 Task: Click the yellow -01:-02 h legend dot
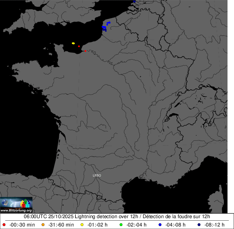pyautogui.click(x=83, y=225)
